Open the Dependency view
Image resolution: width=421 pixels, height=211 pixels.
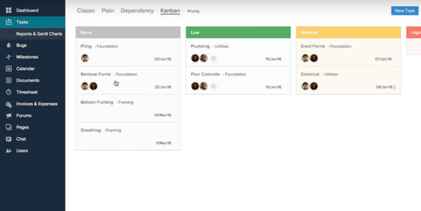click(137, 11)
